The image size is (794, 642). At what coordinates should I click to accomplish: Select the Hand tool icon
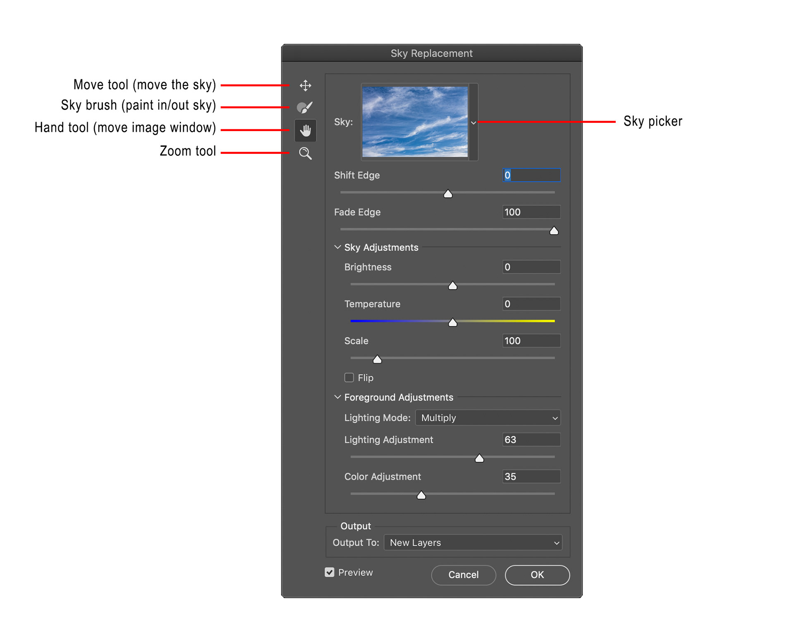pyautogui.click(x=305, y=131)
